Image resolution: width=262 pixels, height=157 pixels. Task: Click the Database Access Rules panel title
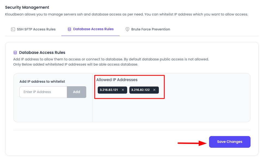(x=41, y=52)
